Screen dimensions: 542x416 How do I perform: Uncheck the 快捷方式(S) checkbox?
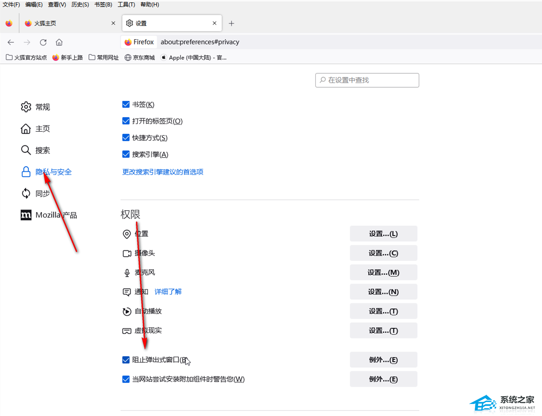(x=126, y=138)
